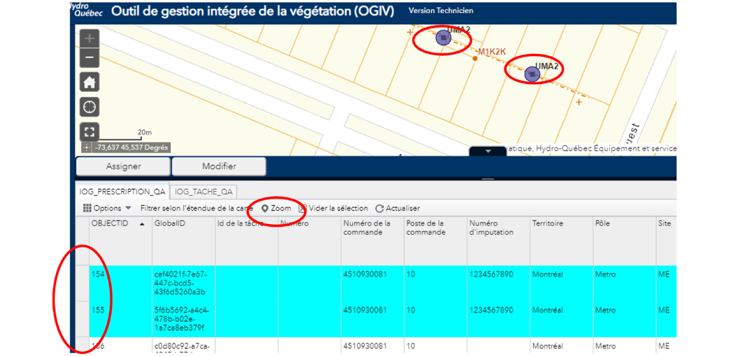This screenshot has height=357, width=747.
Task: Sort by the OBJECTID column header
Action: (x=120, y=241)
